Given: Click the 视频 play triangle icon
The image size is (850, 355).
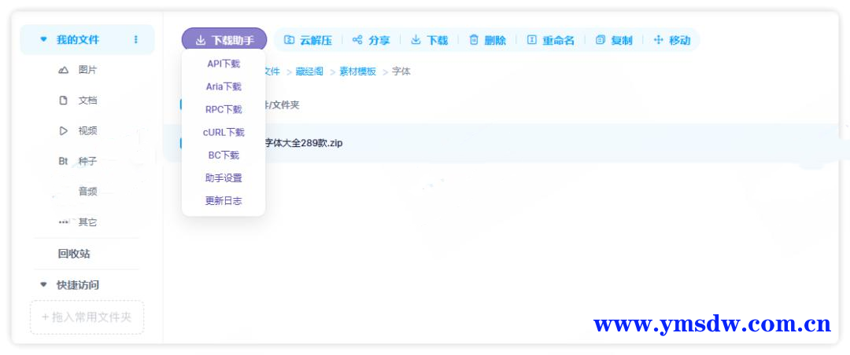Looking at the screenshot, I should click(64, 130).
